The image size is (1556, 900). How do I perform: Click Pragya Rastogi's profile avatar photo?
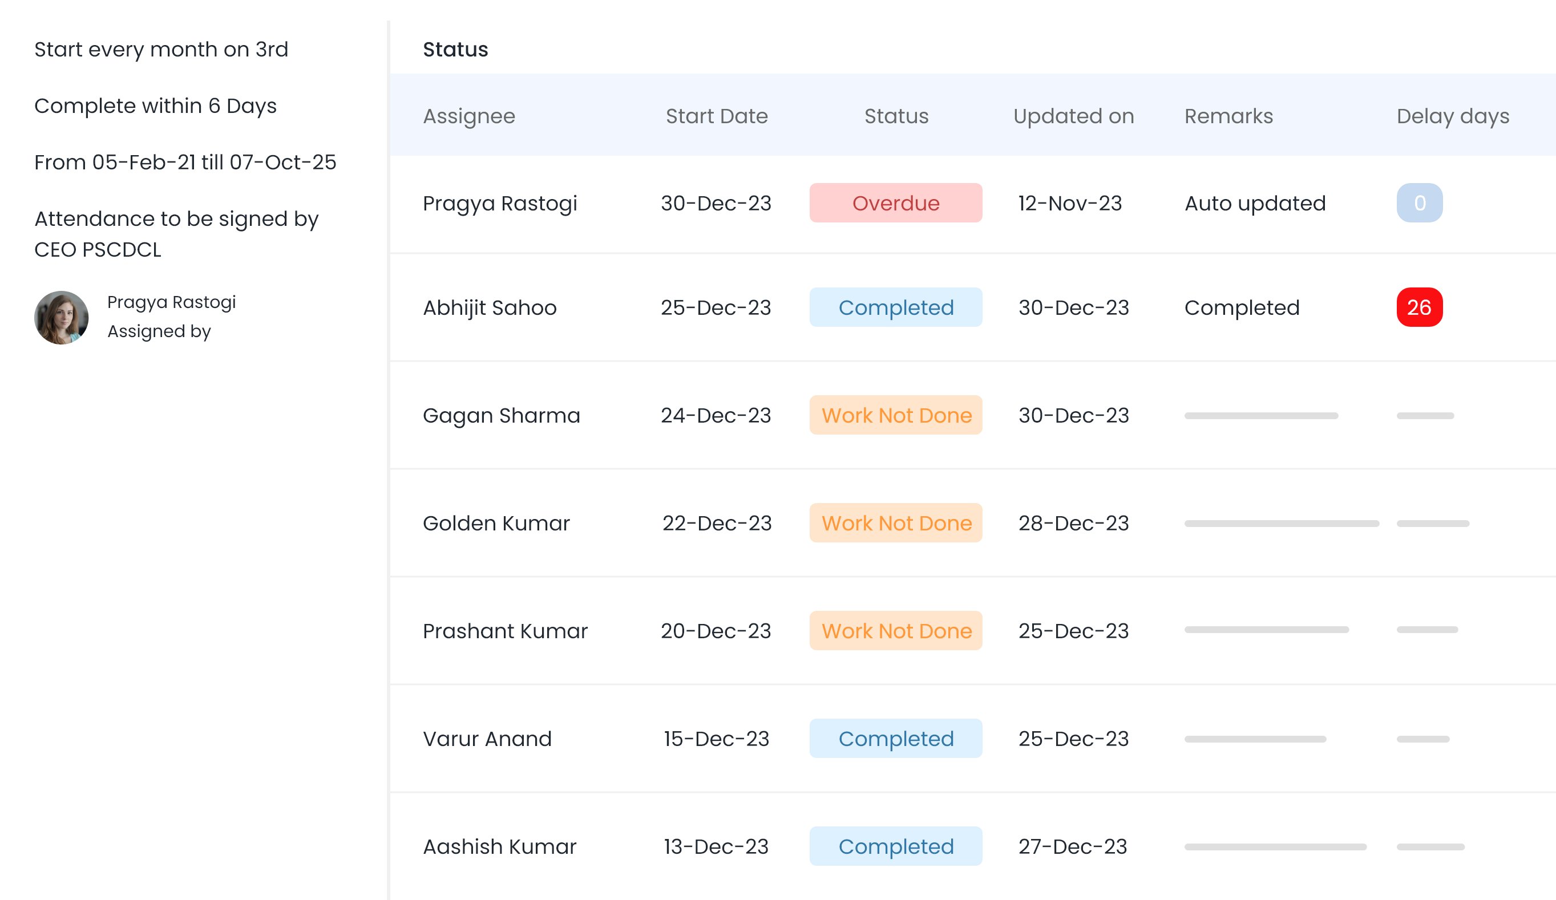point(61,317)
